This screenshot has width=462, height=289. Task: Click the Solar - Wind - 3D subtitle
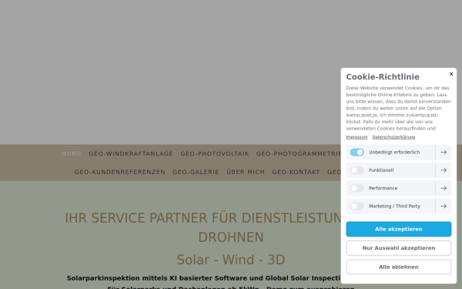coord(231,260)
